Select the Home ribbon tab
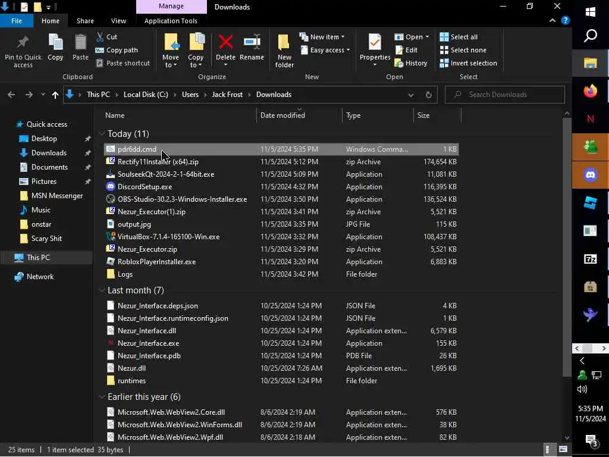Image resolution: width=609 pixels, height=457 pixels. pos(51,21)
